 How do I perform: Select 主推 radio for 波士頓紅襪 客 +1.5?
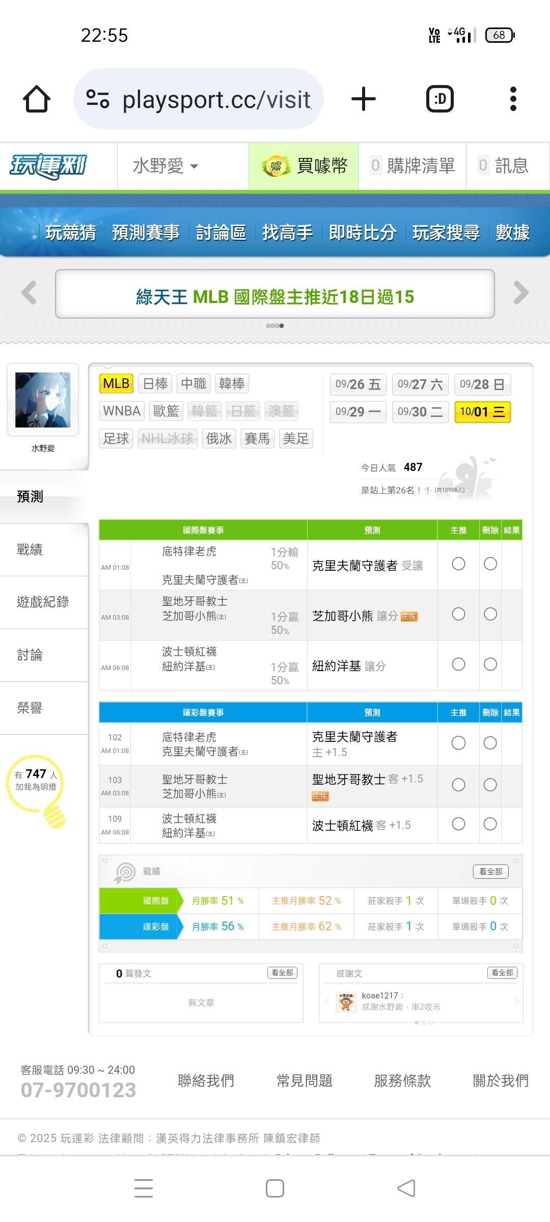click(x=458, y=824)
